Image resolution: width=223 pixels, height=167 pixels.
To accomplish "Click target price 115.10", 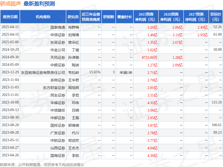I will pos(216,102).
